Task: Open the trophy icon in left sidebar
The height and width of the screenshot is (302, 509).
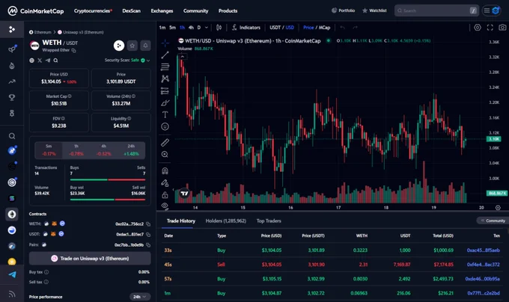Action: [12, 97]
